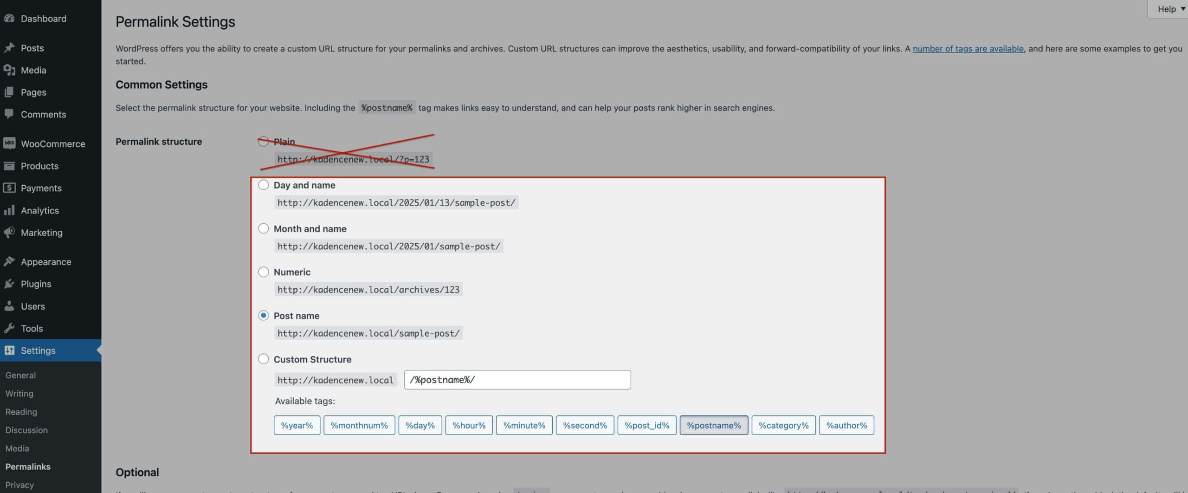Click the Comments speech bubble icon
Viewport: 1188px width, 493px height.
pyautogui.click(x=9, y=114)
